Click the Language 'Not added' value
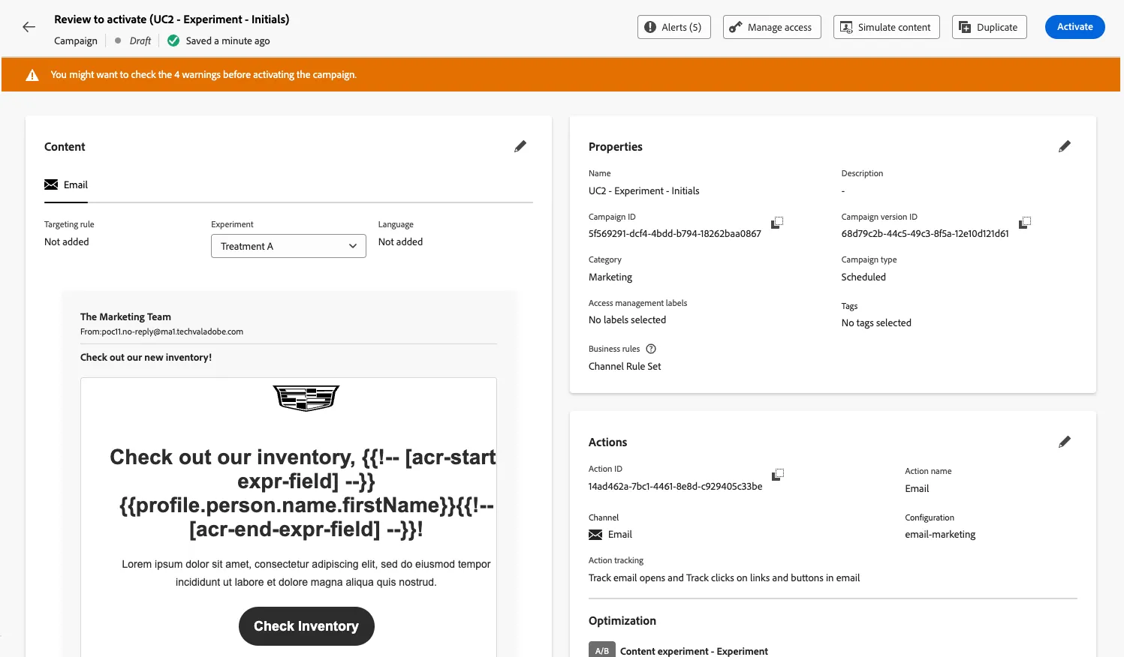Image resolution: width=1124 pixels, height=657 pixels. click(400, 242)
